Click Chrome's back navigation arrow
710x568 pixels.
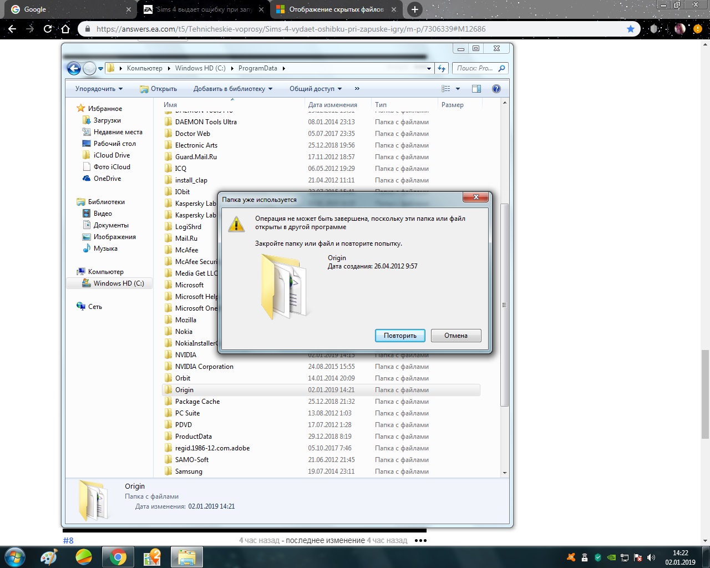12,29
